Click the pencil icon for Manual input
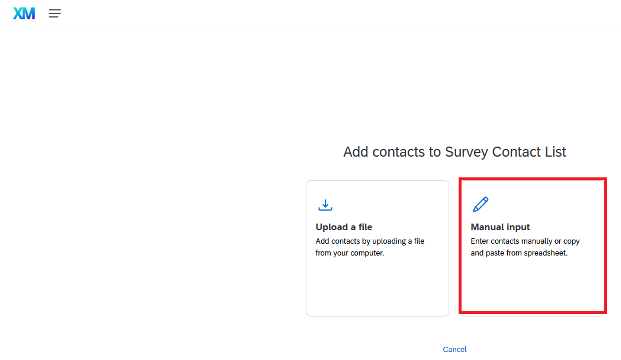Image resolution: width=621 pixels, height=360 pixels. [480, 204]
